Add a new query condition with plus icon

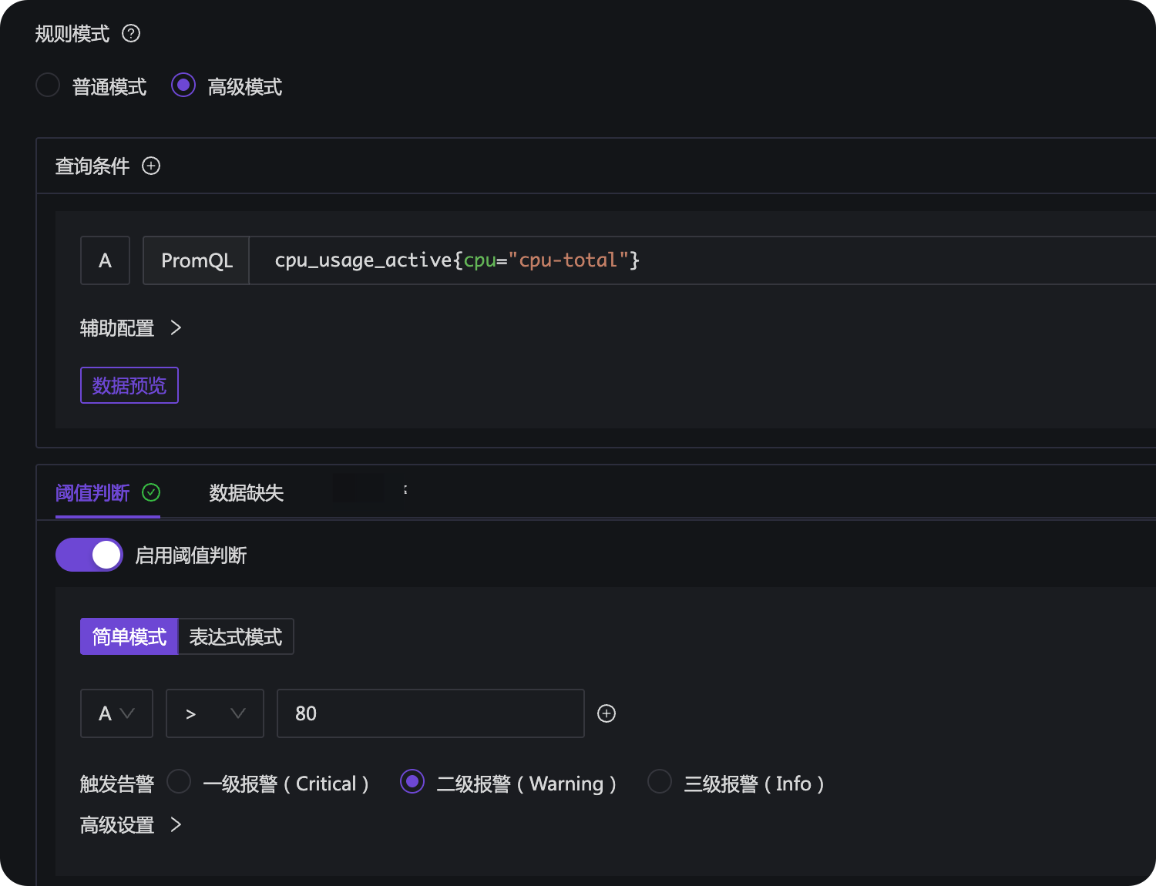pos(151,166)
